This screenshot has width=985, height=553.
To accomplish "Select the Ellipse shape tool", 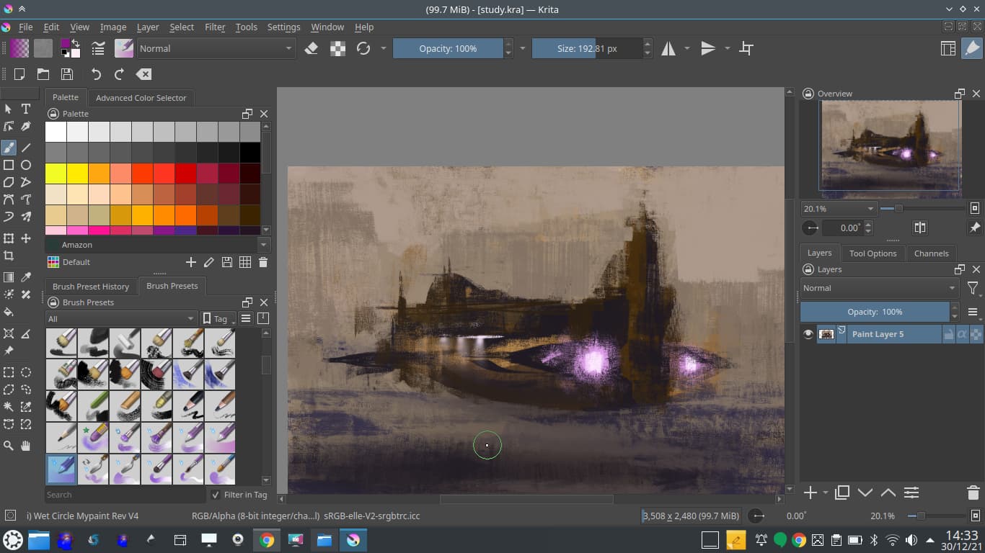I will click(x=26, y=165).
